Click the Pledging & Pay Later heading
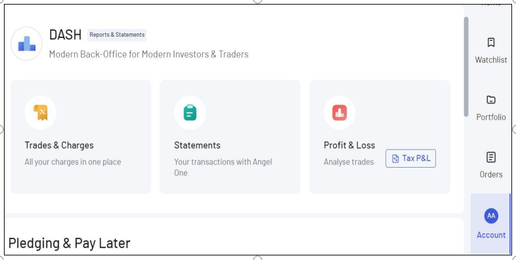 pos(69,243)
